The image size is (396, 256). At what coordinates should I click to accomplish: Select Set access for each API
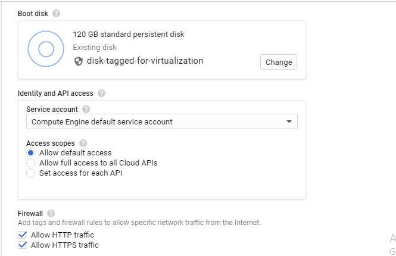coord(31,173)
